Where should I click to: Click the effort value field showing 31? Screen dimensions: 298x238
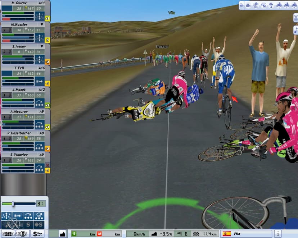tap(41, 204)
